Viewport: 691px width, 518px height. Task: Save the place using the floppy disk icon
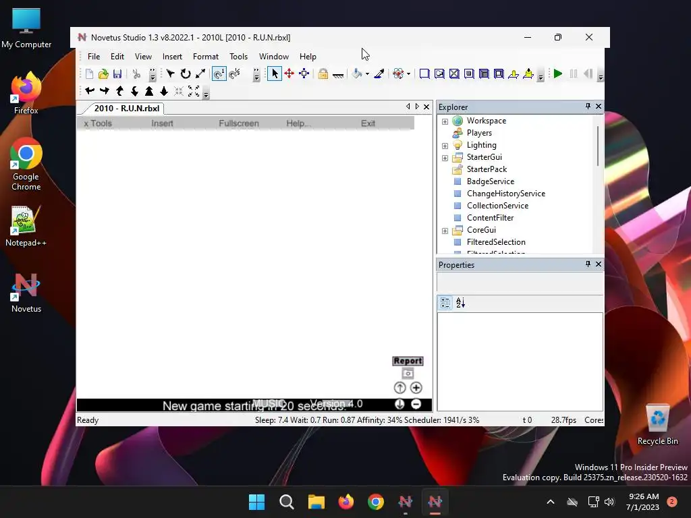[117, 74]
